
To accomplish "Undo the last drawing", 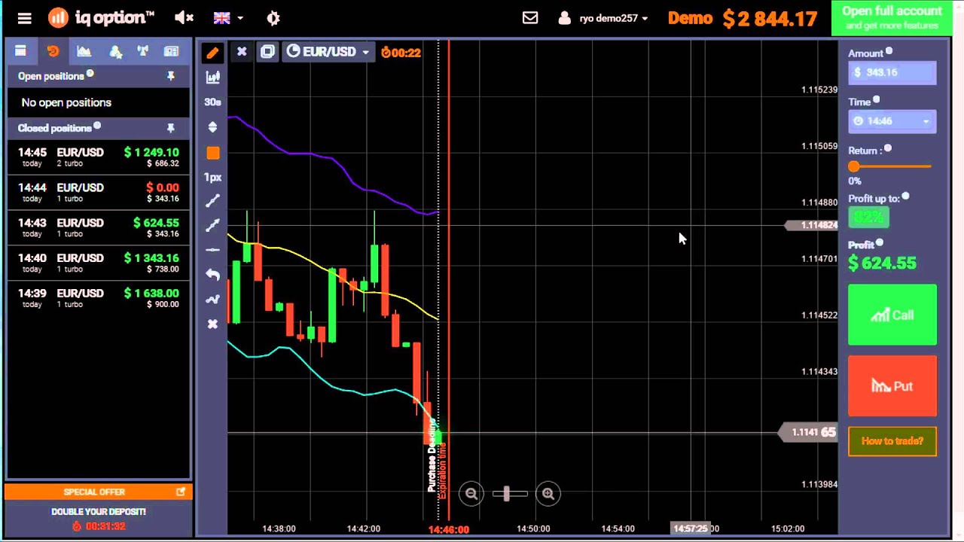I will click(x=212, y=275).
